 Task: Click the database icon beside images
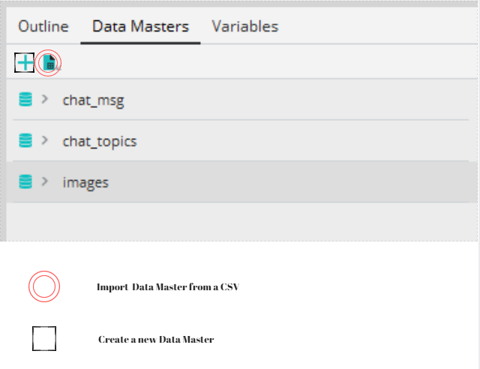(x=25, y=182)
